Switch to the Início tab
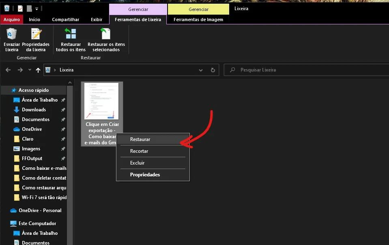Image resolution: width=389 pixels, height=245 pixels. [34, 20]
